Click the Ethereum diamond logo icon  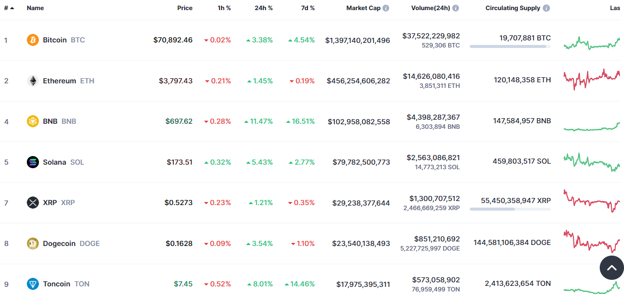pos(33,81)
